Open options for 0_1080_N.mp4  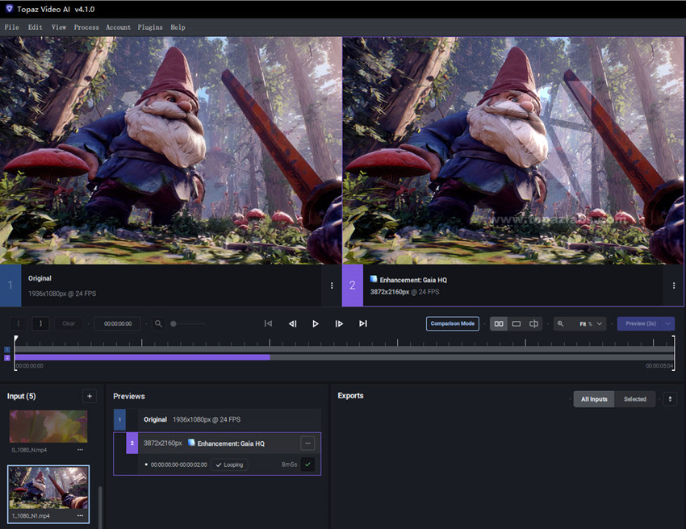80,450
